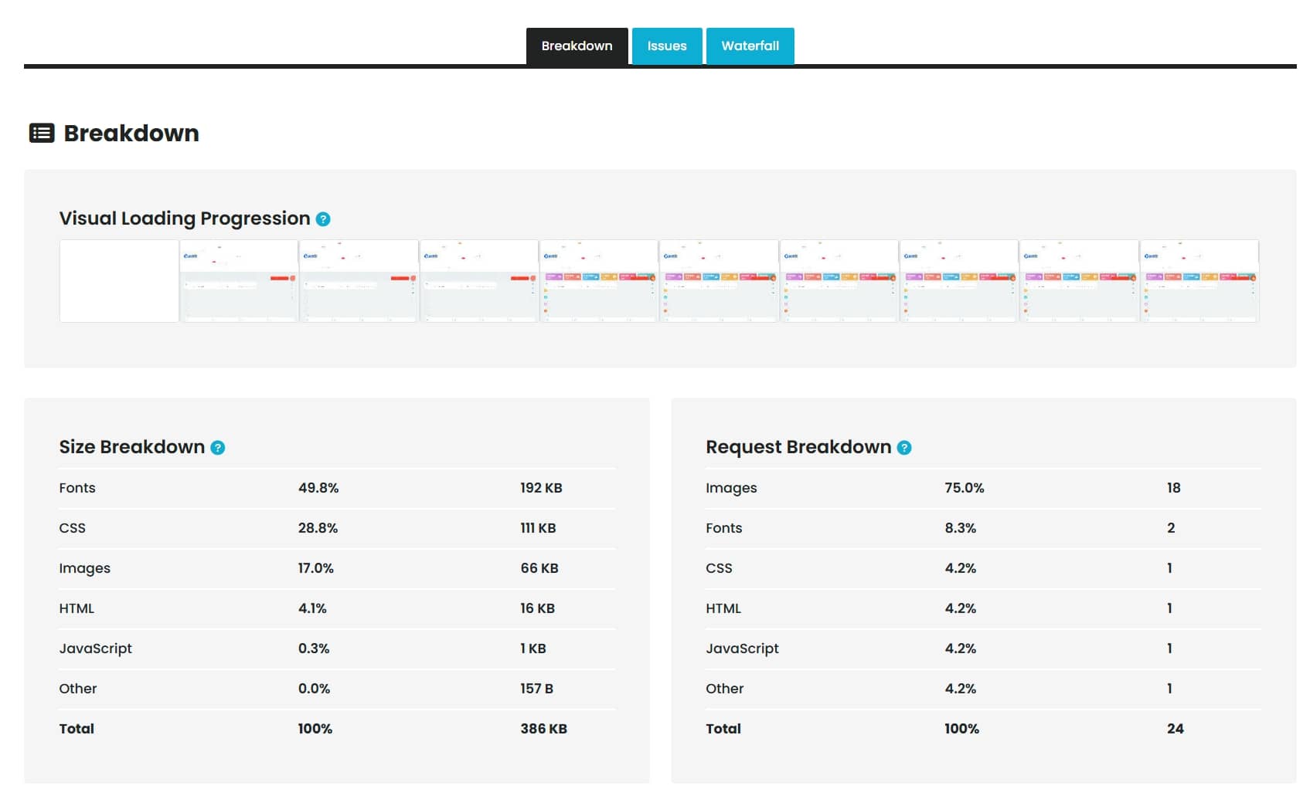View the last loading progression thumbnail

1199,281
